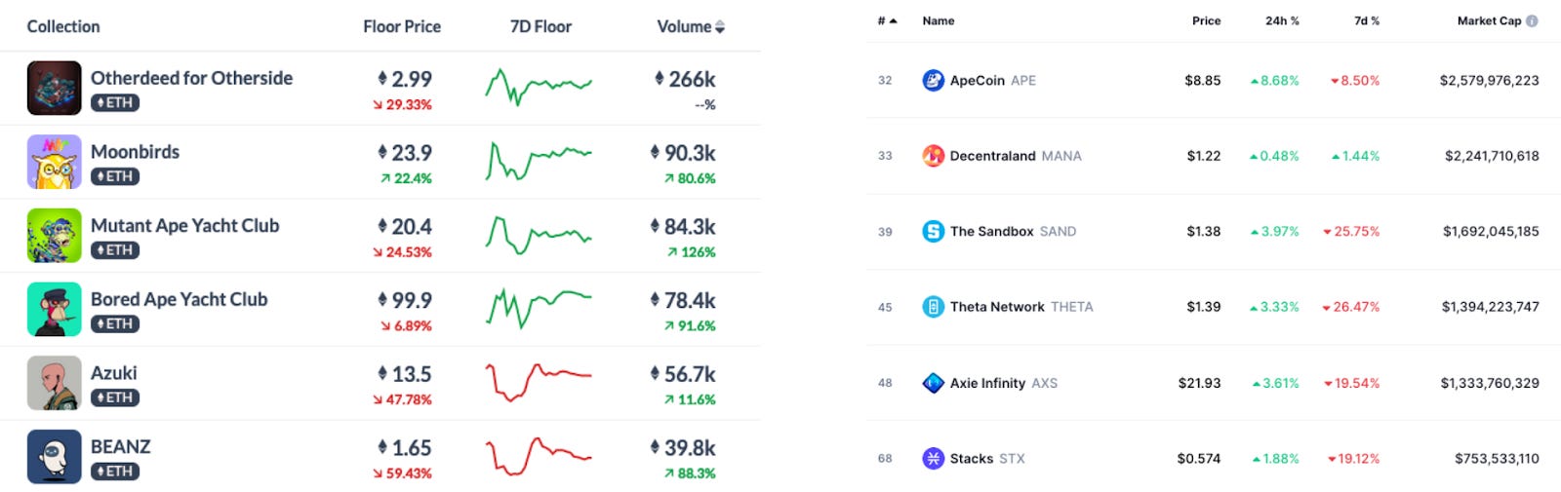Screen dimensions: 1561x492
Task: Click the Collection column header
Action: tap(63, 26)
